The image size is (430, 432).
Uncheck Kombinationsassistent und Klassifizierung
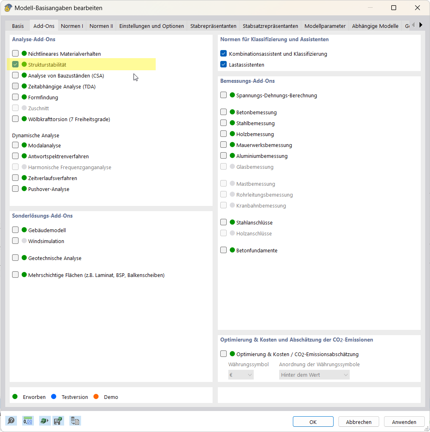click(223, 53)
